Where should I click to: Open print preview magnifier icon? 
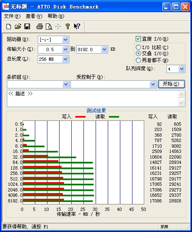click(49, 27)
